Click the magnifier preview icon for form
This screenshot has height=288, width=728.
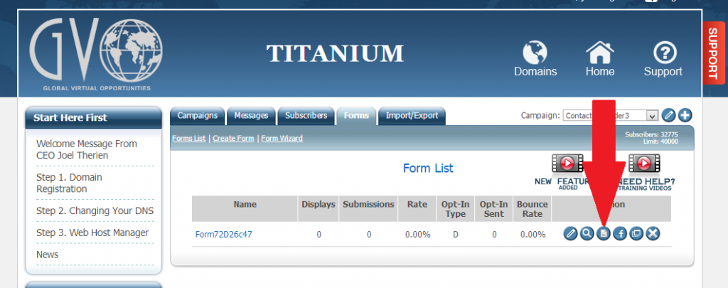pyautogui.click(x=587, y=234)
